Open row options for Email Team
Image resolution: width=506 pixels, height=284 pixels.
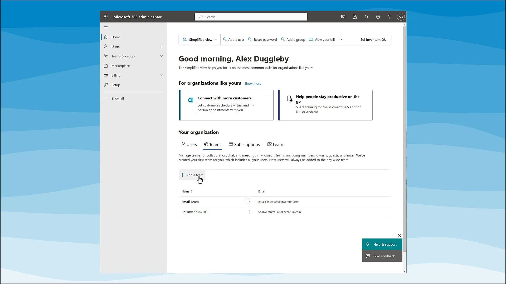coord(249,201)
